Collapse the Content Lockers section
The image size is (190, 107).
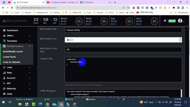(x=30, y=46)
